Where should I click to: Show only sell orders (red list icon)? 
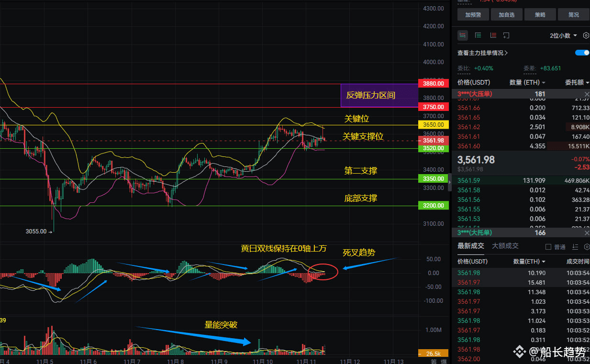click(493, 35)
